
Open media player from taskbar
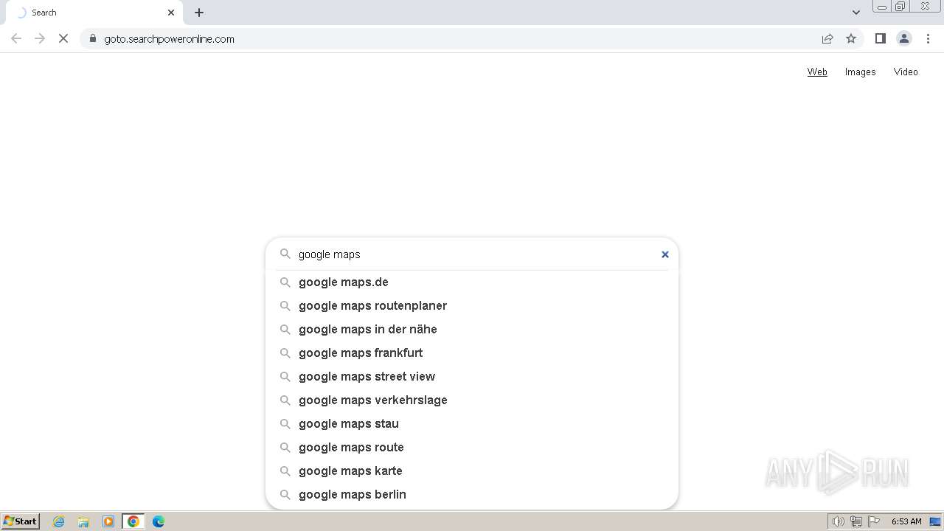coord(108,521)
